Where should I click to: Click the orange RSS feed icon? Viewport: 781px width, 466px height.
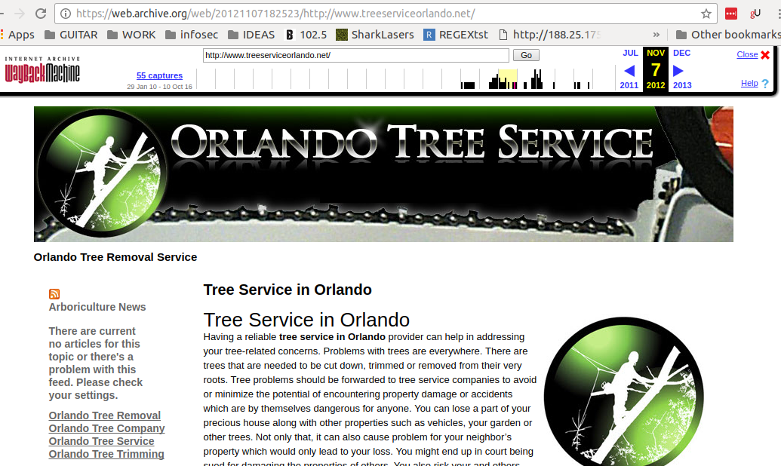coord(54,294)
